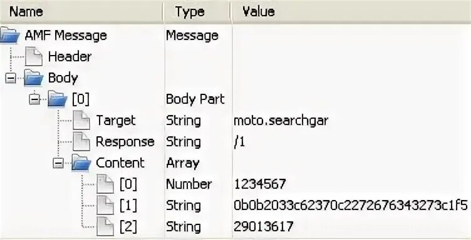Click the Body folder icon

[x=34, y=78]
